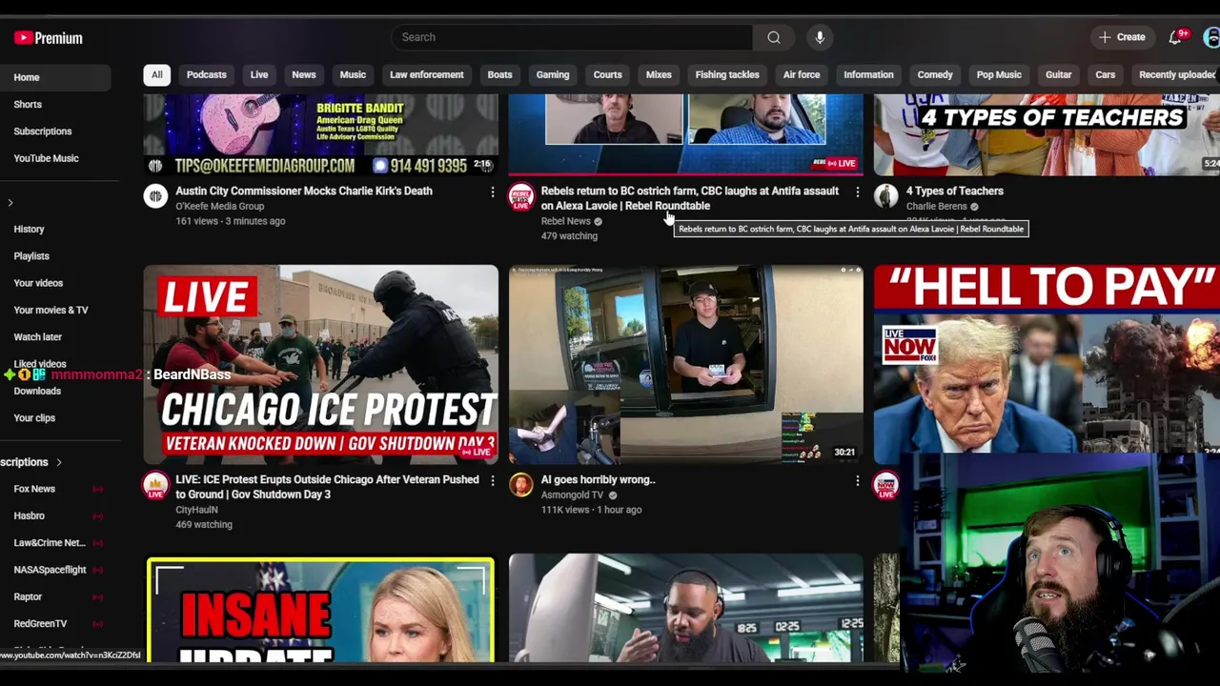1220x686 pixels.
Task: Open Austin City Commissioner Mocks video title
Action: point(304,191)
